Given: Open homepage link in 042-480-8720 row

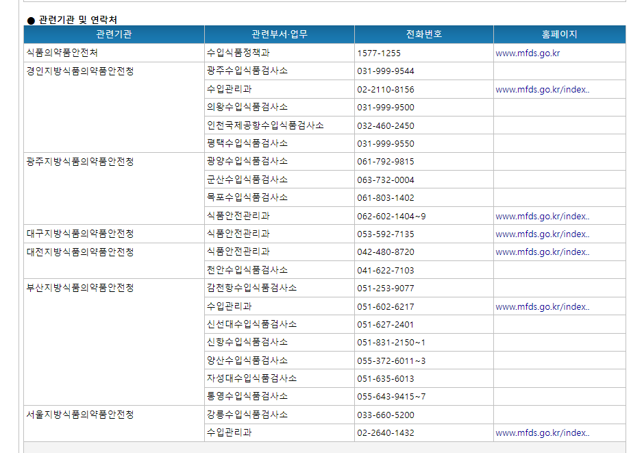Looking at the screenshot, I should (x=543, y=252).
